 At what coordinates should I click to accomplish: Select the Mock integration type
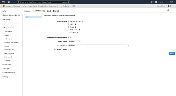click(x=69, y=27)
